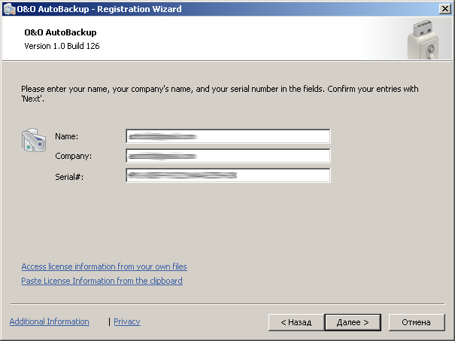Image resolution: width=455 pixels, height=341 pixels.
Task: Focus the Name input field
Action: tap(228, 136)
